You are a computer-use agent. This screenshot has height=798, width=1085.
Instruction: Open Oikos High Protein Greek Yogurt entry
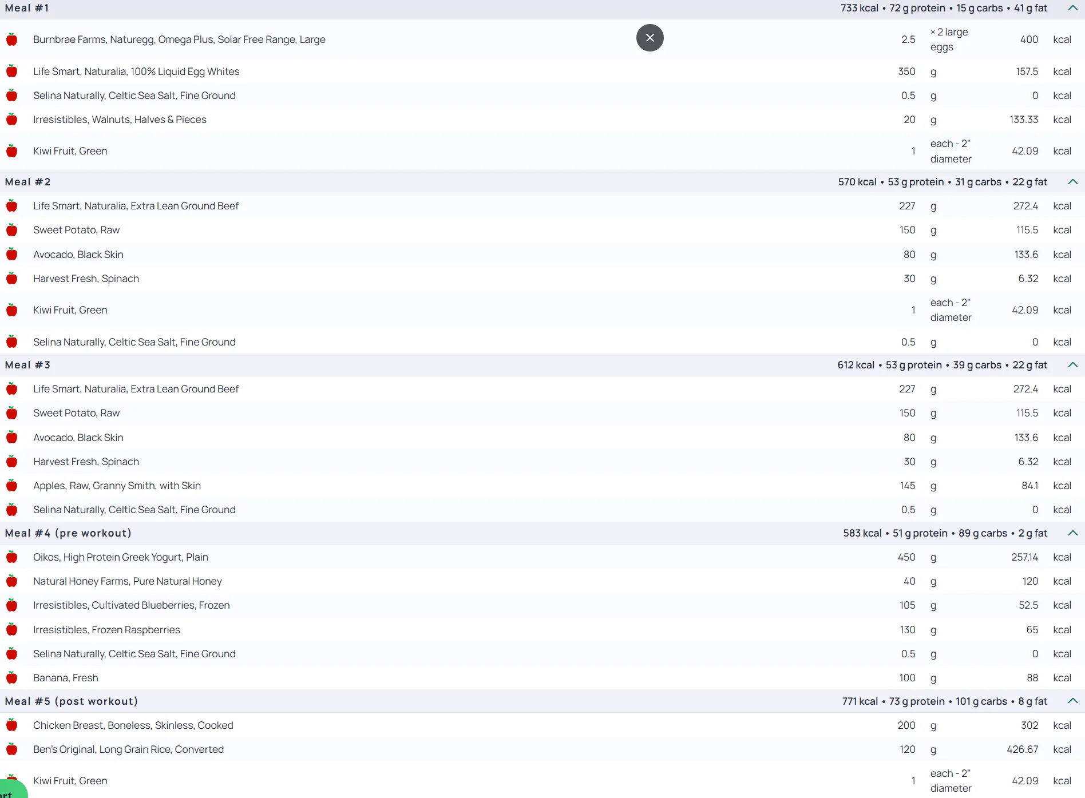(x=121, y=557)
